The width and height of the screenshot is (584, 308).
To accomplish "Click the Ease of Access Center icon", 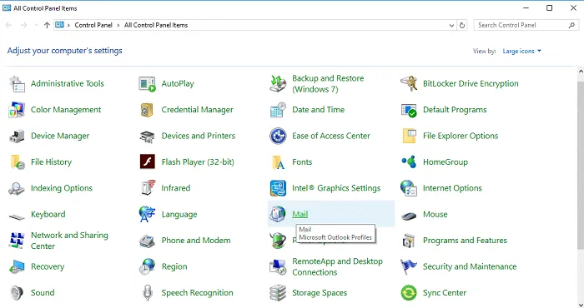I will 278,136.
